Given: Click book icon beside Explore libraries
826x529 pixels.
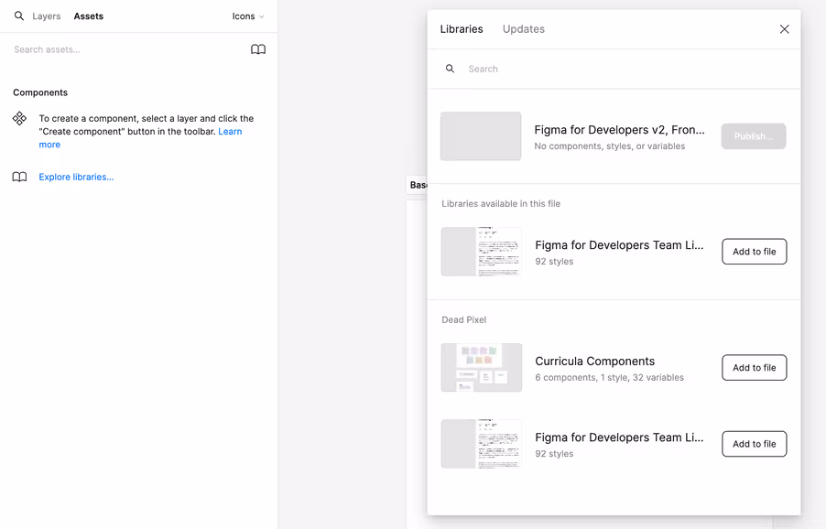Looking at the screenshot, I should 19,177.
